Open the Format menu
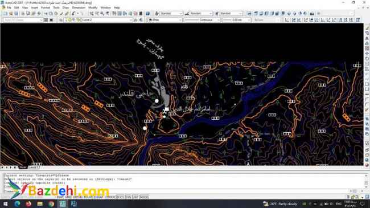The image size is (370, 208). pos(46,7)
